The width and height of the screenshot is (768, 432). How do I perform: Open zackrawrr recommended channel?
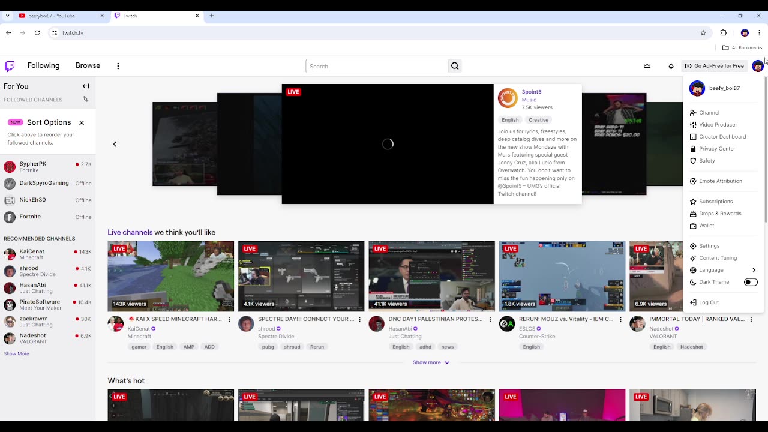click(47, 322)
